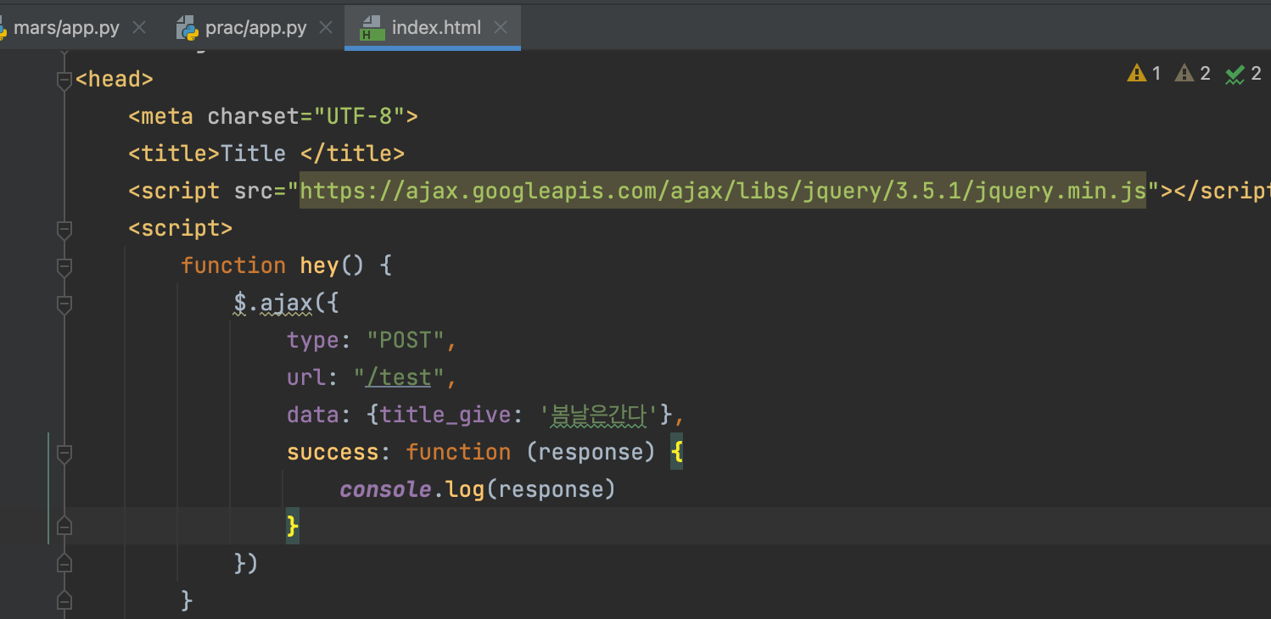Click the url property key
This screenshot has width=1271, height=619.
306,377
